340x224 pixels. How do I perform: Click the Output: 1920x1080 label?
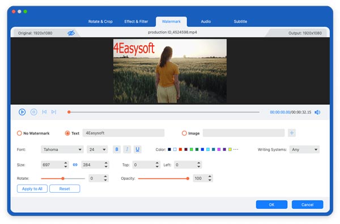[x=305, y=33]
